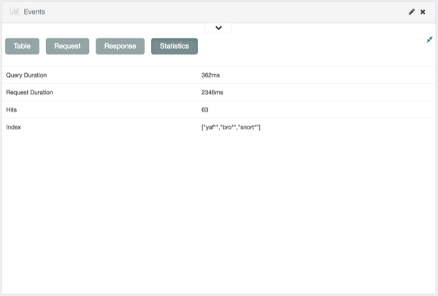Click the Index row label

pyautogui.click(x=13, y=127)
